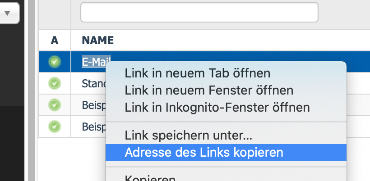This screenshot has width=370, height=181.
Task: Click the highlighted blue row right of the context menu
Action: (357, 62)
